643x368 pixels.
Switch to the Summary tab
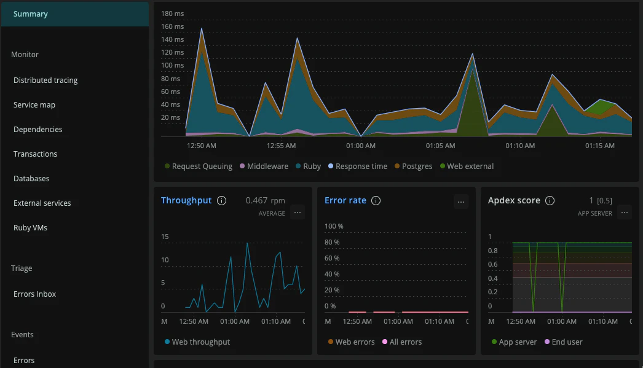[x=31, y=14]
